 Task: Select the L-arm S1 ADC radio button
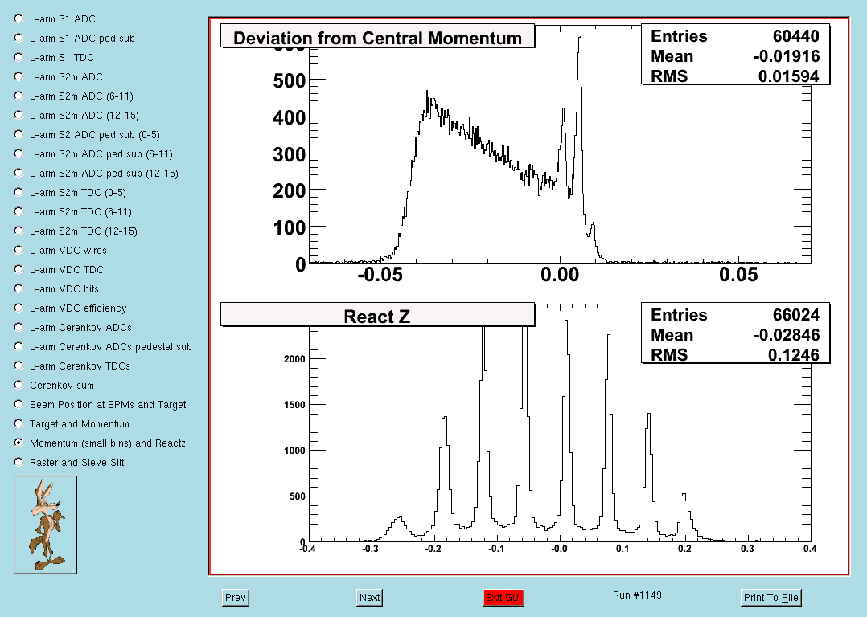(18, 18)
